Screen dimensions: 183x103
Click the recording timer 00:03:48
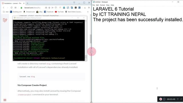pyautogui.click(x=171, y=99)
